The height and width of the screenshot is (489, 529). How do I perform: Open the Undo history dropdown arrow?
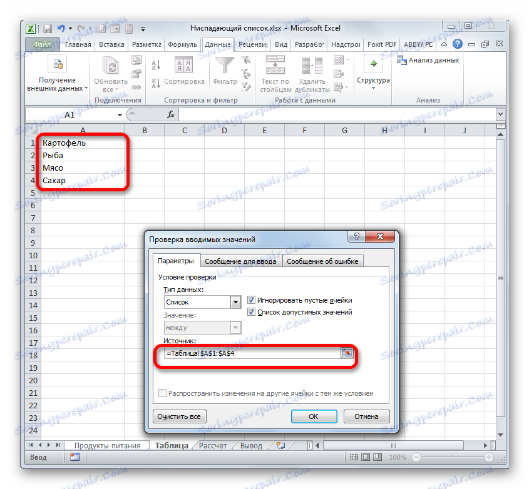click(x=70, y=29)
